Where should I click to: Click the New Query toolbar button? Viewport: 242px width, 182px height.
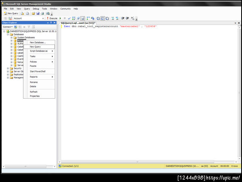[x=11, y=13]
